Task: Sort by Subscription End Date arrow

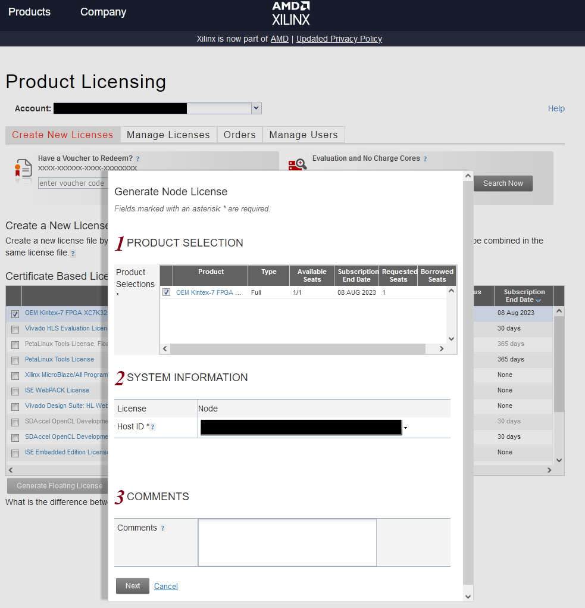Action: tap(538, 301)
